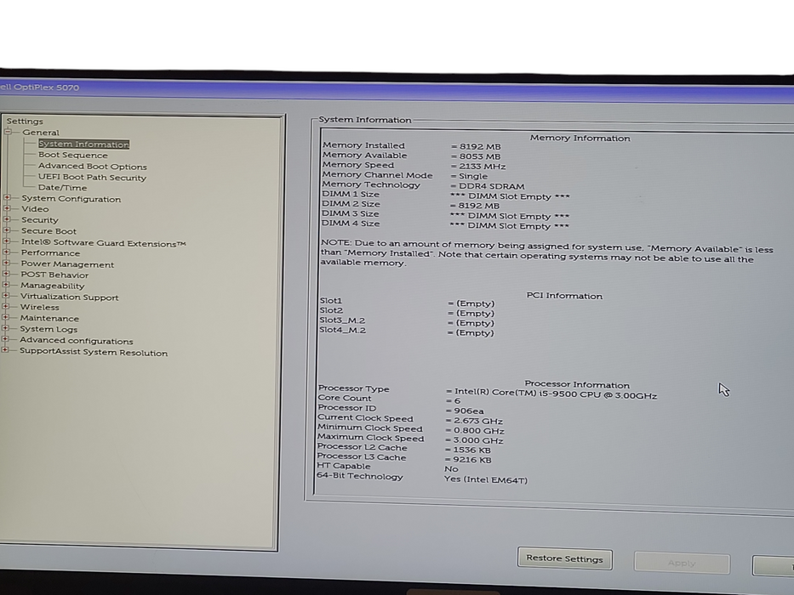This screenshot has width=794, height=595.
Task: Select the System Logs label
Action: (49, 330)
